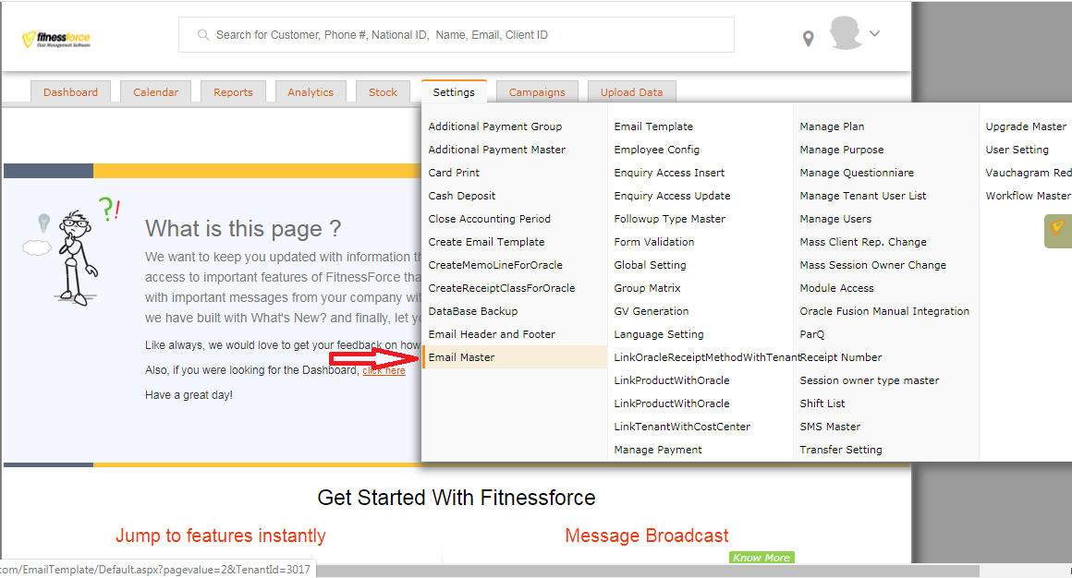Open DataBase Backup

(473, 311)
